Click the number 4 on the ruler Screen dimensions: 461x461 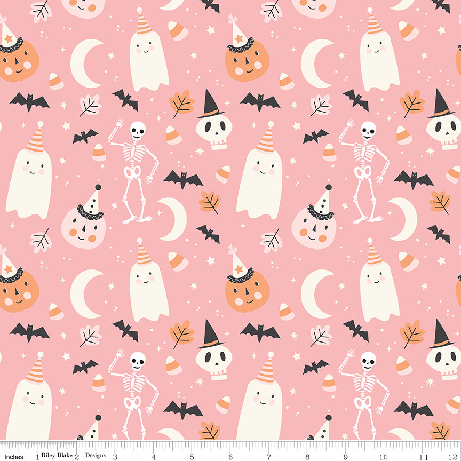tap(154, 457)
